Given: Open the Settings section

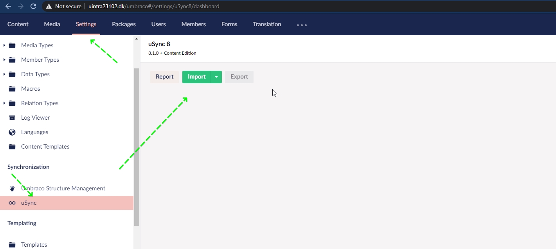Looking at the screenshot, I should pyautogui.click(x=86, y=24).
